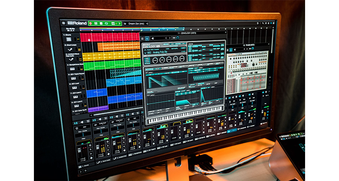Close the TR-909 plugin window

269,44
